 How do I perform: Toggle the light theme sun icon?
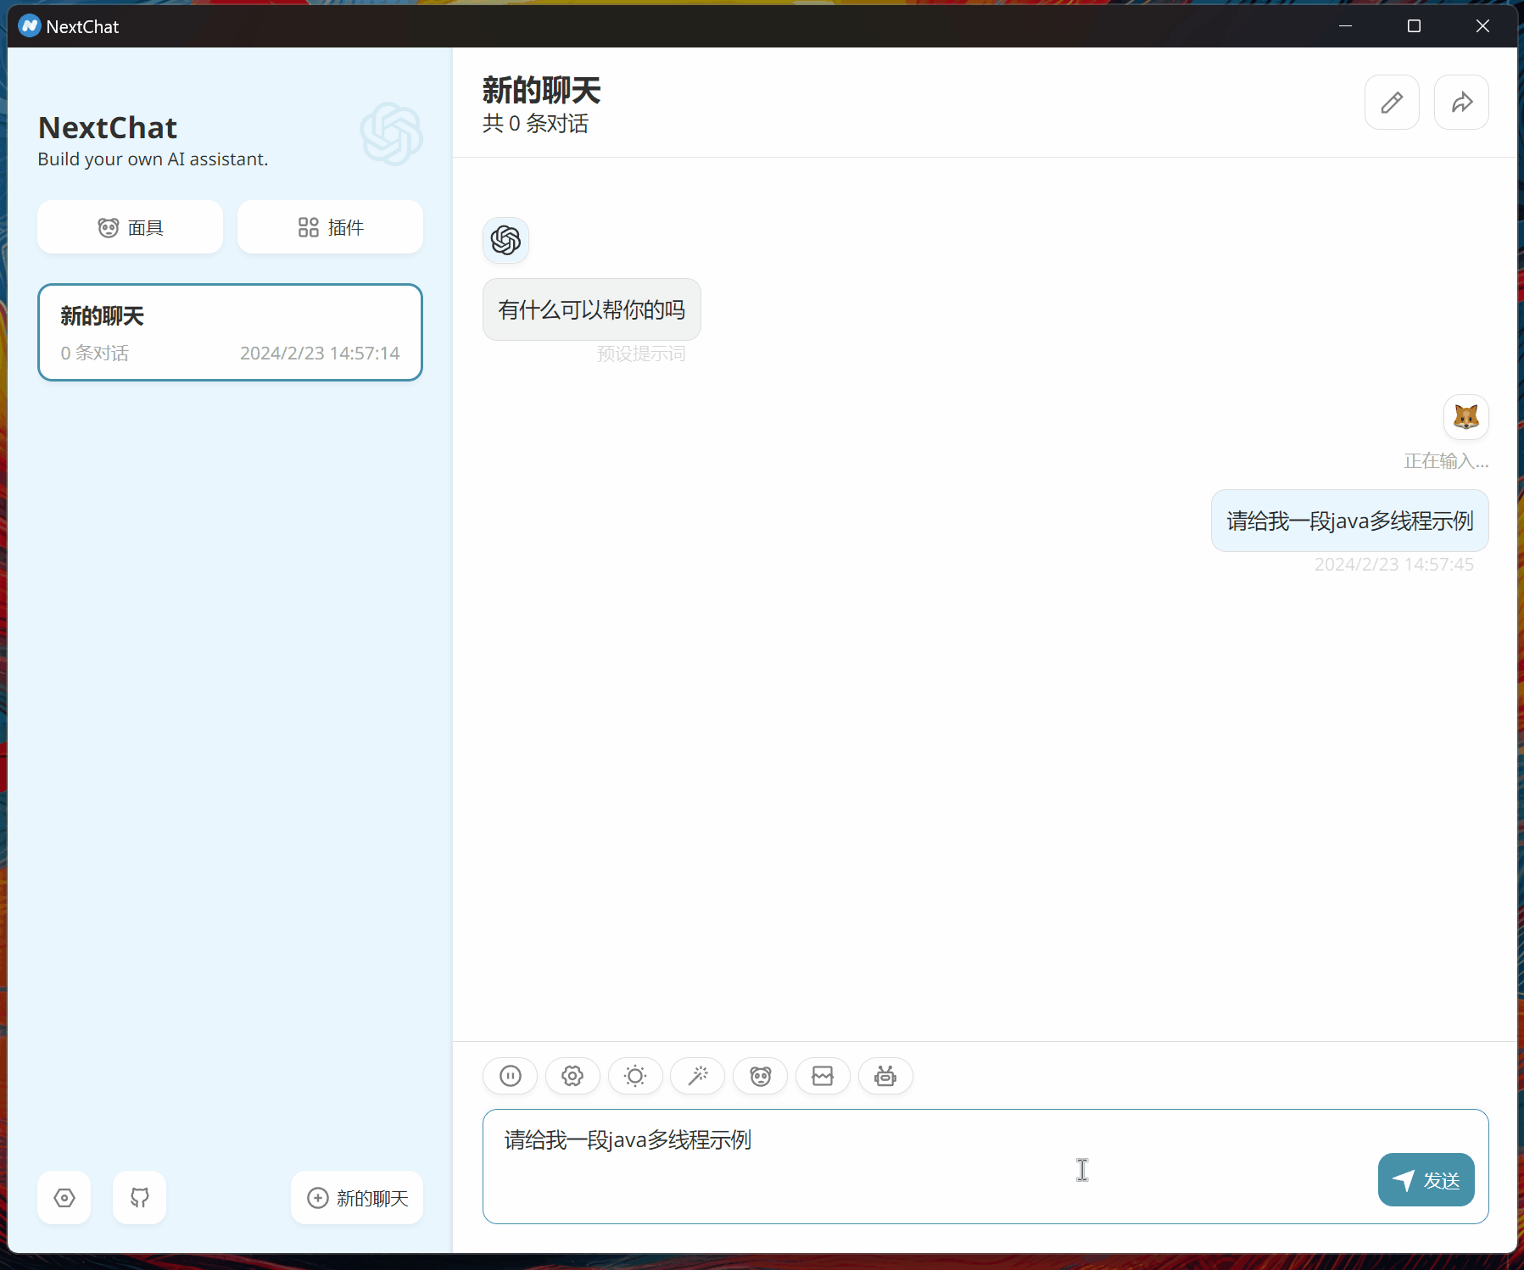pyautogui.click(x=635, y=1076)
